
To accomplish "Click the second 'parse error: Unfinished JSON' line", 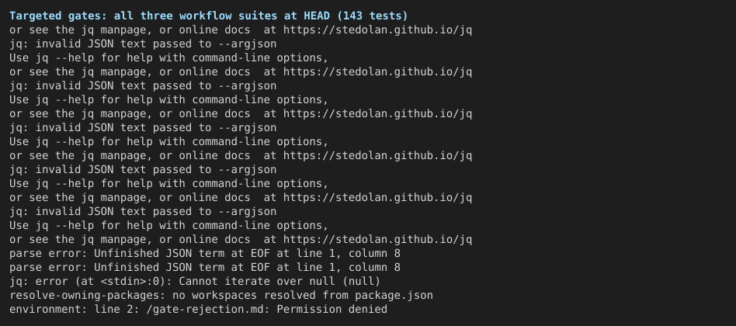I will click(x=205, y=268).
